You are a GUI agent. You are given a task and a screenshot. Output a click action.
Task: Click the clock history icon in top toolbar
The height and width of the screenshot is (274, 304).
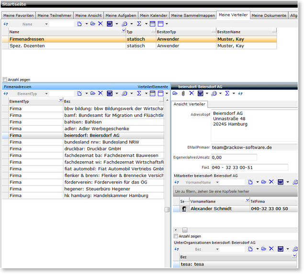coord(124,24)
